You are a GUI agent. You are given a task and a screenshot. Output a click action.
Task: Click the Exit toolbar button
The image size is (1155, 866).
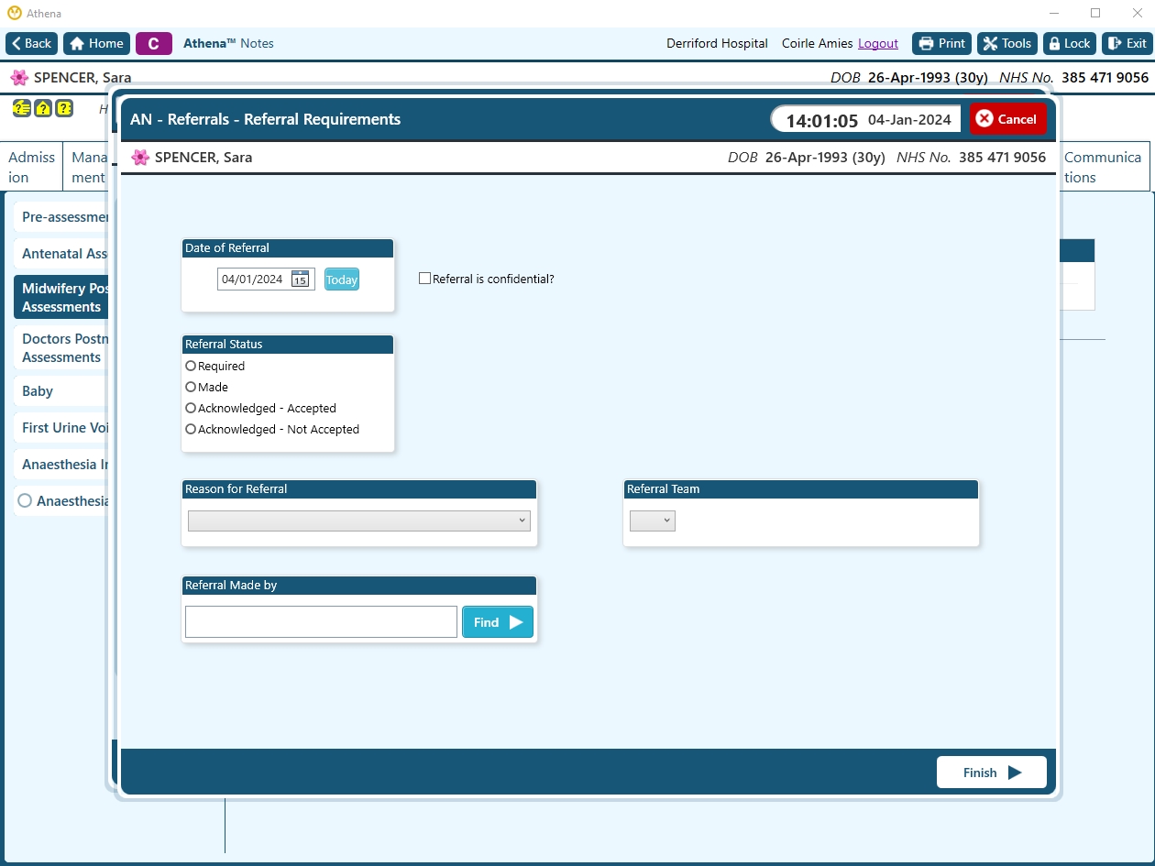(1127, 43)
